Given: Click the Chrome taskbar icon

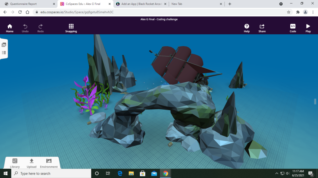Looking at the screenshot, I should [x=165, y=173].
